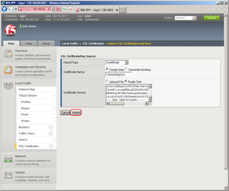
Task: Click the plus icon beside Traffic Class
Action: (51, 134)
